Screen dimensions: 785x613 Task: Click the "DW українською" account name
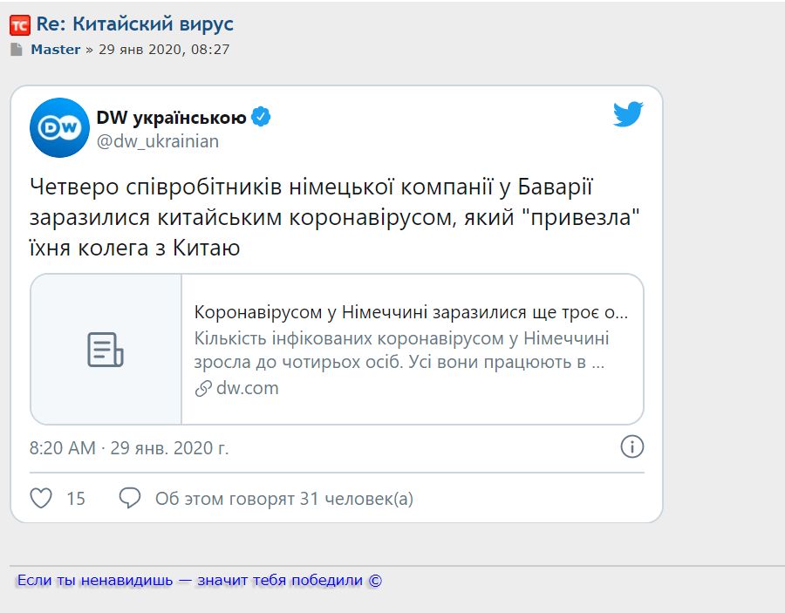coord(171,118)
